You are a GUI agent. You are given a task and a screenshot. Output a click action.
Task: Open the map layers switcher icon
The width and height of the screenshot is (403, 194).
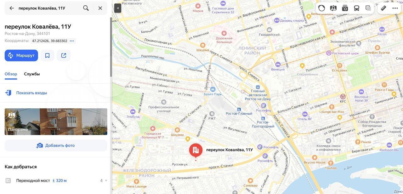(368, 8)
